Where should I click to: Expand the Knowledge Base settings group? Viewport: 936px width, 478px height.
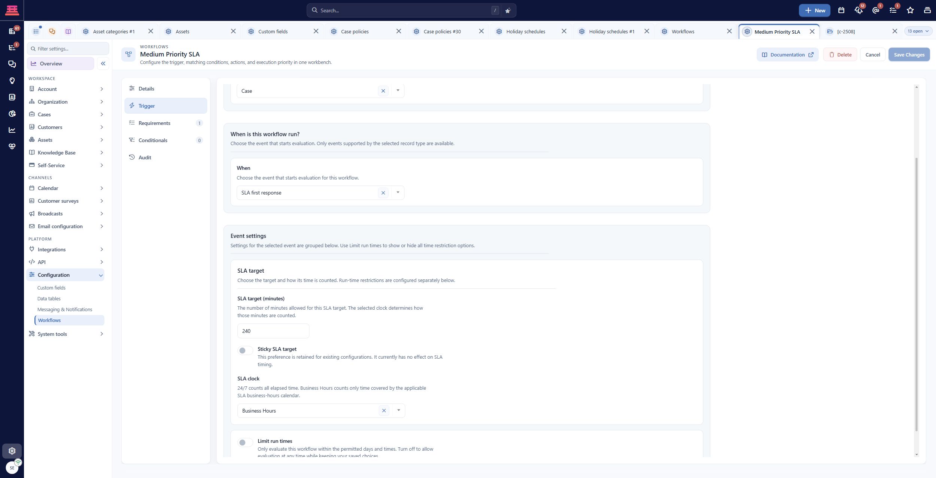pos(66,153)
